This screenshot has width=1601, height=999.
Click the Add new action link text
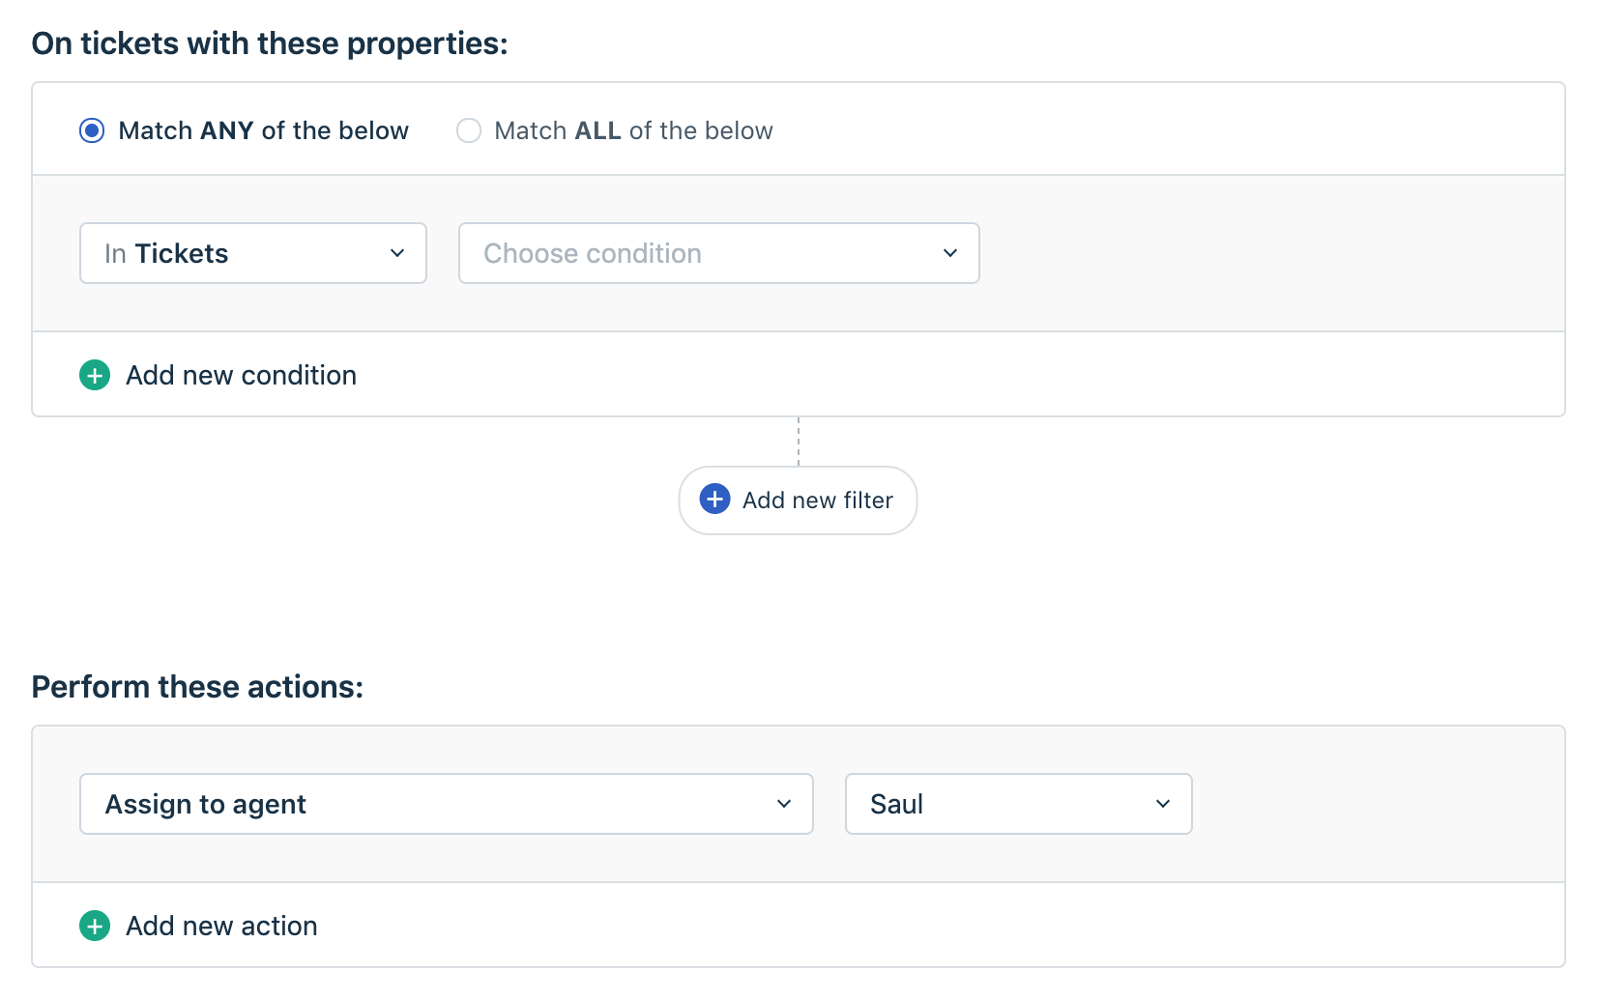tap(221, 926)
